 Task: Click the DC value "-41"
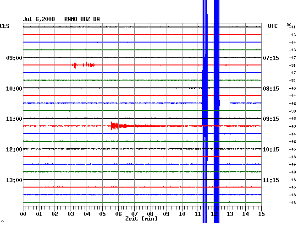(x=292, y=27)
